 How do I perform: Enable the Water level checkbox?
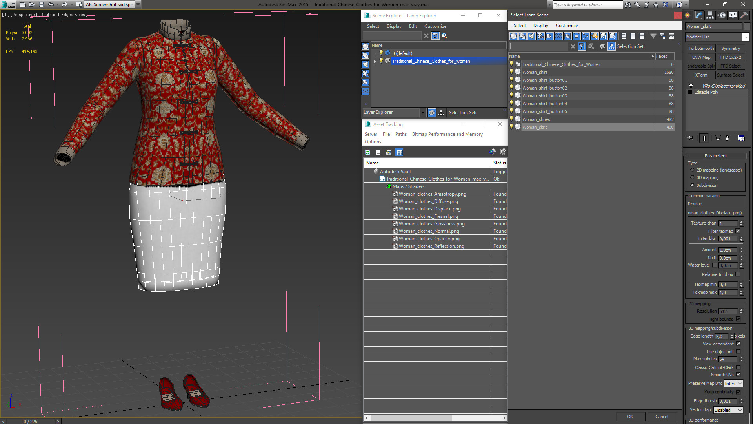[715, 265]
